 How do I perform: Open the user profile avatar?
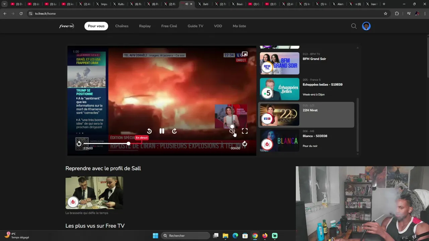tap(366, 26)
